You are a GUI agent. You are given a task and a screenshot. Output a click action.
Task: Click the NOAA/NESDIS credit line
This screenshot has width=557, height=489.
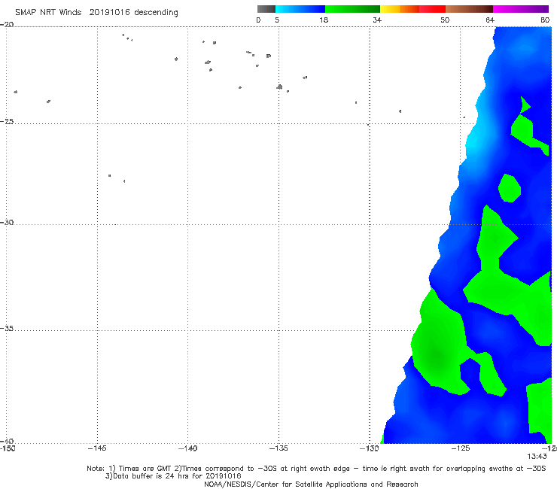[x=311, y=484]
